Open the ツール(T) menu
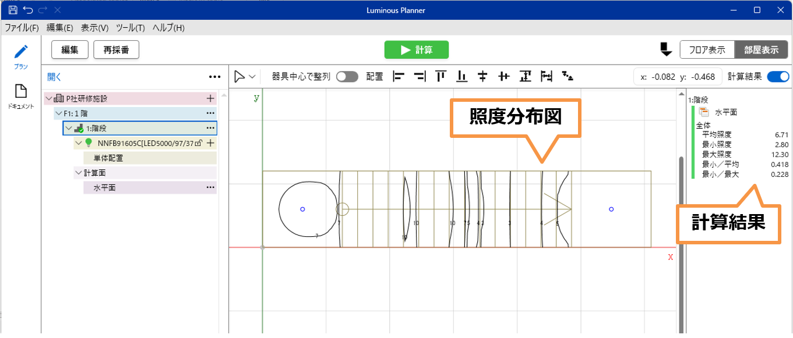The width and height of the screenshot is (793, 338). (131, 28)
